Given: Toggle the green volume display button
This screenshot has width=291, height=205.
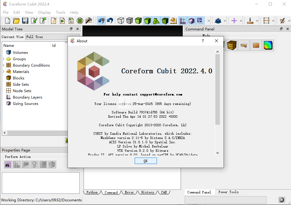Looking at the screenshot, I should [148, 20].
